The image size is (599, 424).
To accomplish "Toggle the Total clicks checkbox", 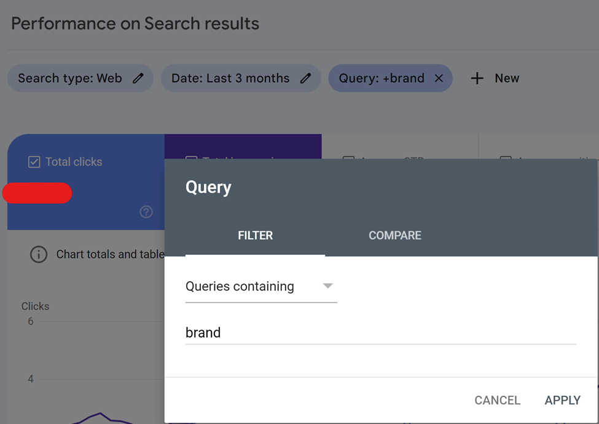I will [34, 162].
